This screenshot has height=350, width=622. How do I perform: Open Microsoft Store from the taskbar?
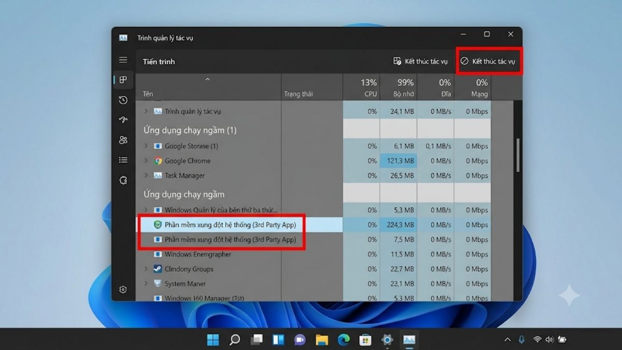coord(365,340)
